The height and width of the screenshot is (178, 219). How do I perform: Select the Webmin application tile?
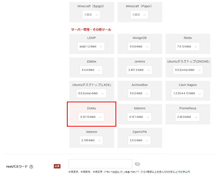pos(92,138)
